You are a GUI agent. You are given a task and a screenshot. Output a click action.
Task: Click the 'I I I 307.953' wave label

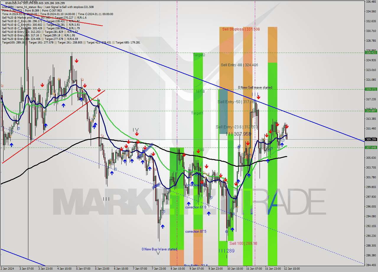(x=238, y=134)
